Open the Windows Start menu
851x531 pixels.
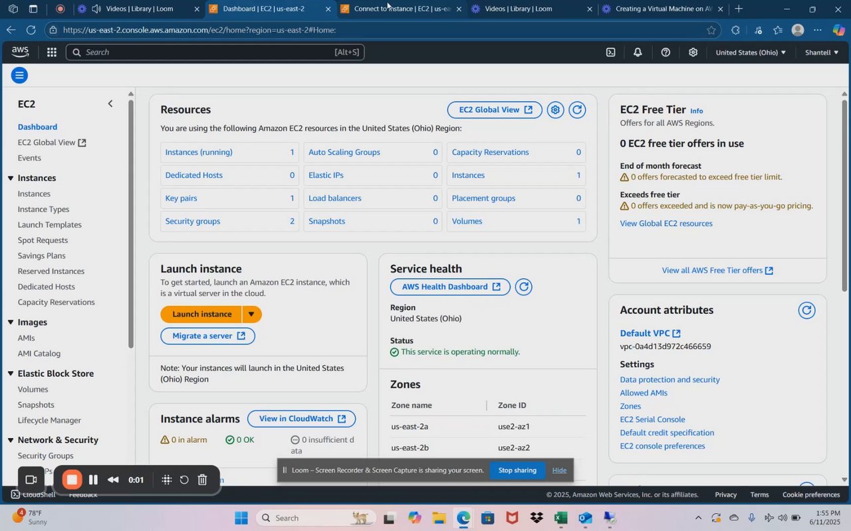pos(241,518)
